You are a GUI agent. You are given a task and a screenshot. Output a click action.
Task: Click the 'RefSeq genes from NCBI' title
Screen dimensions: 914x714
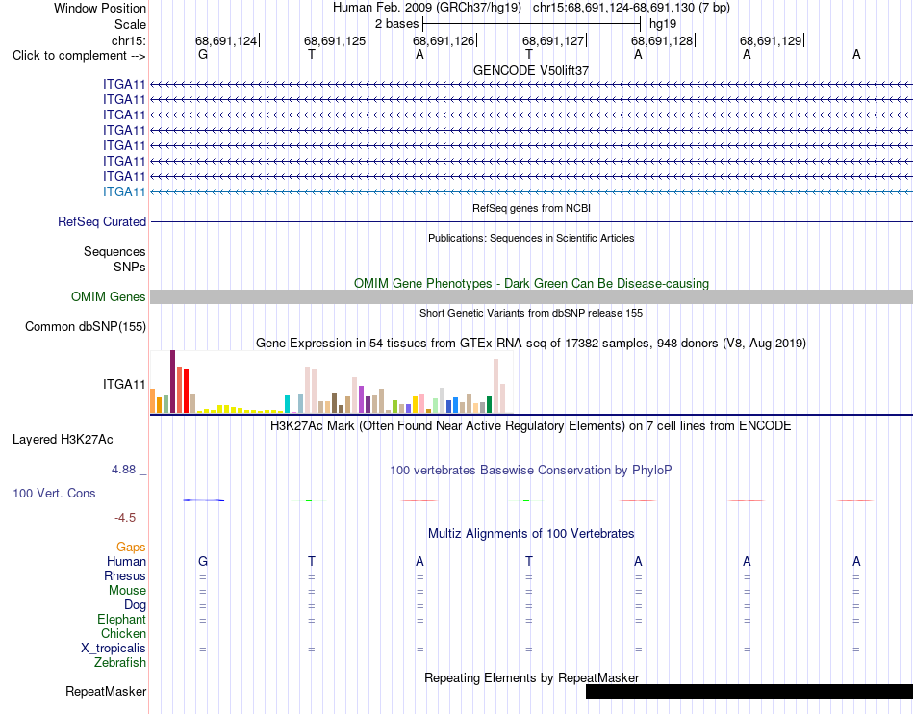point(531,208)
